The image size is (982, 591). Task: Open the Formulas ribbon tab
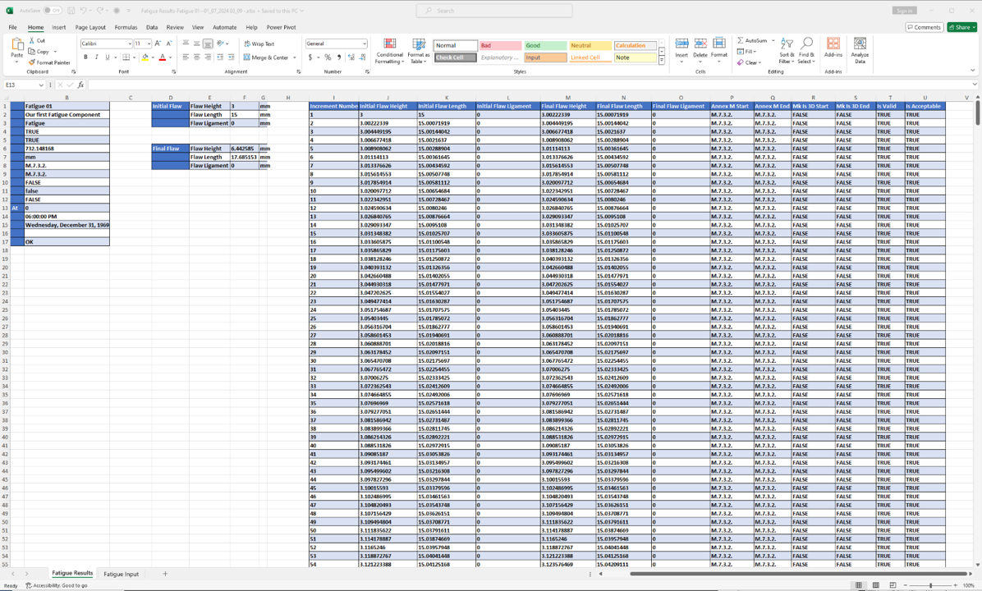click(126, 27)
